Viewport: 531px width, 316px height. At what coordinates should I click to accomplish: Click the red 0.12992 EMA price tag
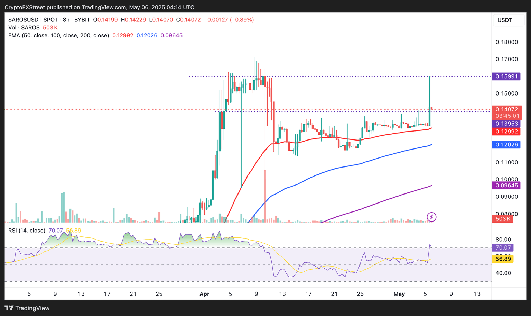(506, 132)
